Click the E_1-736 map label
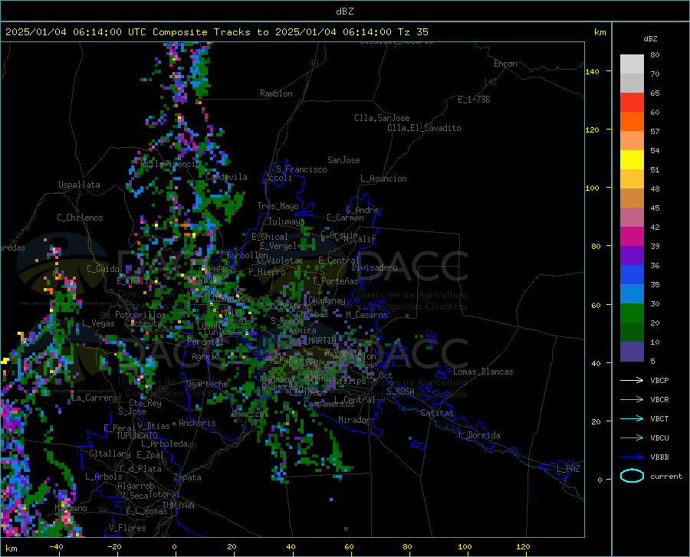 474,100
